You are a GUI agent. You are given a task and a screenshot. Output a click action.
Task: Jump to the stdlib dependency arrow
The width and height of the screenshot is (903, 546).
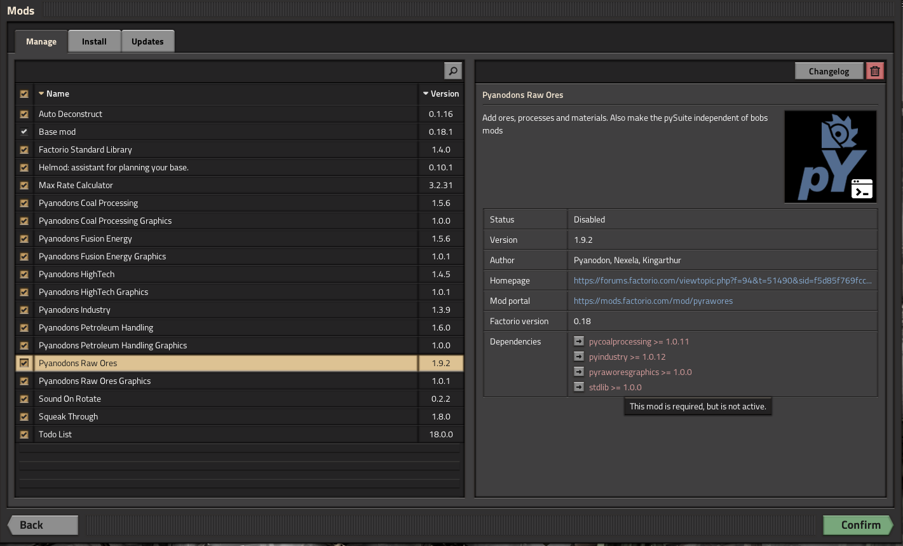tap(579, 387)
